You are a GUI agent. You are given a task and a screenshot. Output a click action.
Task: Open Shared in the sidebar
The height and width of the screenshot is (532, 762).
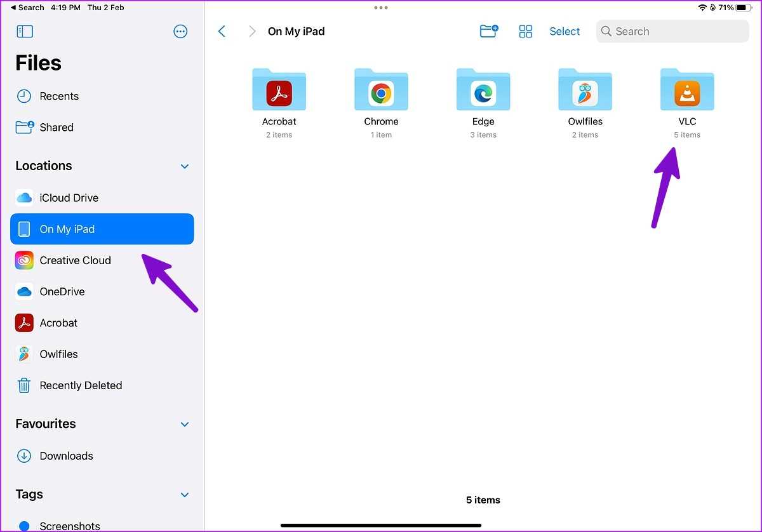click(56, 128)
